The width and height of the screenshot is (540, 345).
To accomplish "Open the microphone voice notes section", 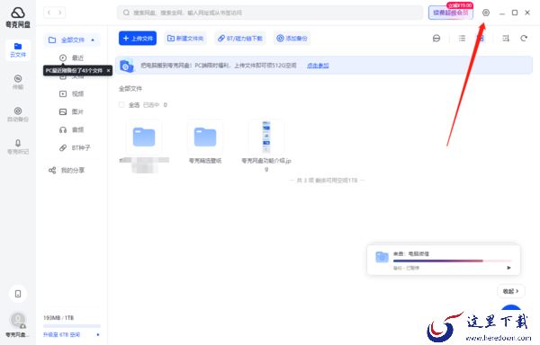I will click(18, 146).
